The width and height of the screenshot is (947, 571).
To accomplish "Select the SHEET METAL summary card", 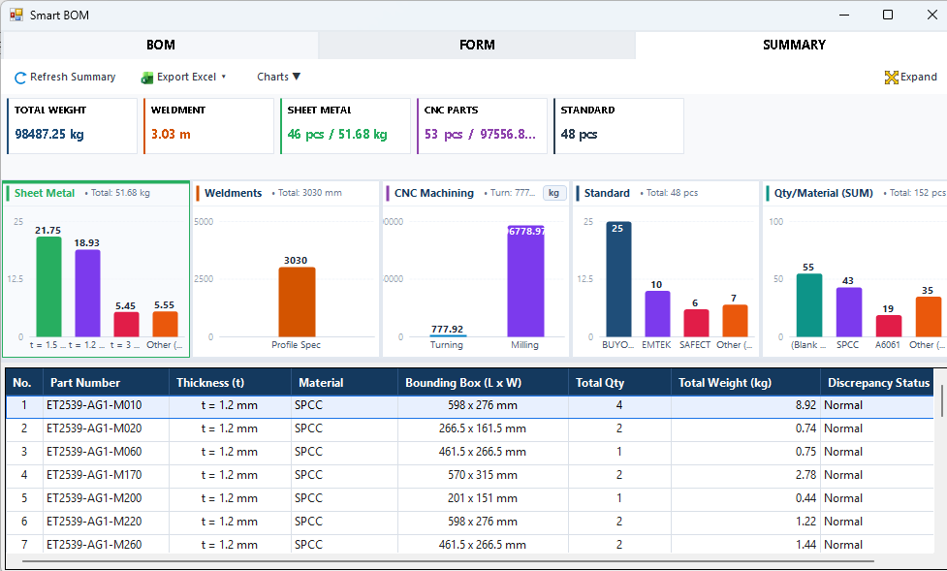I will [x=345, y=126].
